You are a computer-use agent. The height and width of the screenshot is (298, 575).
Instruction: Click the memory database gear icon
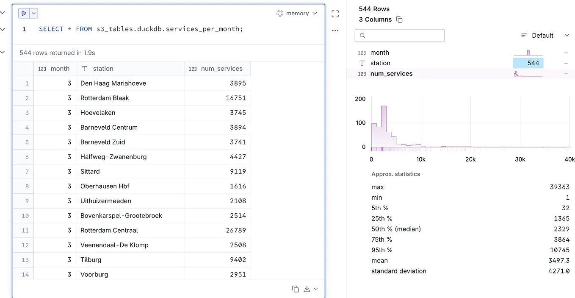click(x=279, y=13)
